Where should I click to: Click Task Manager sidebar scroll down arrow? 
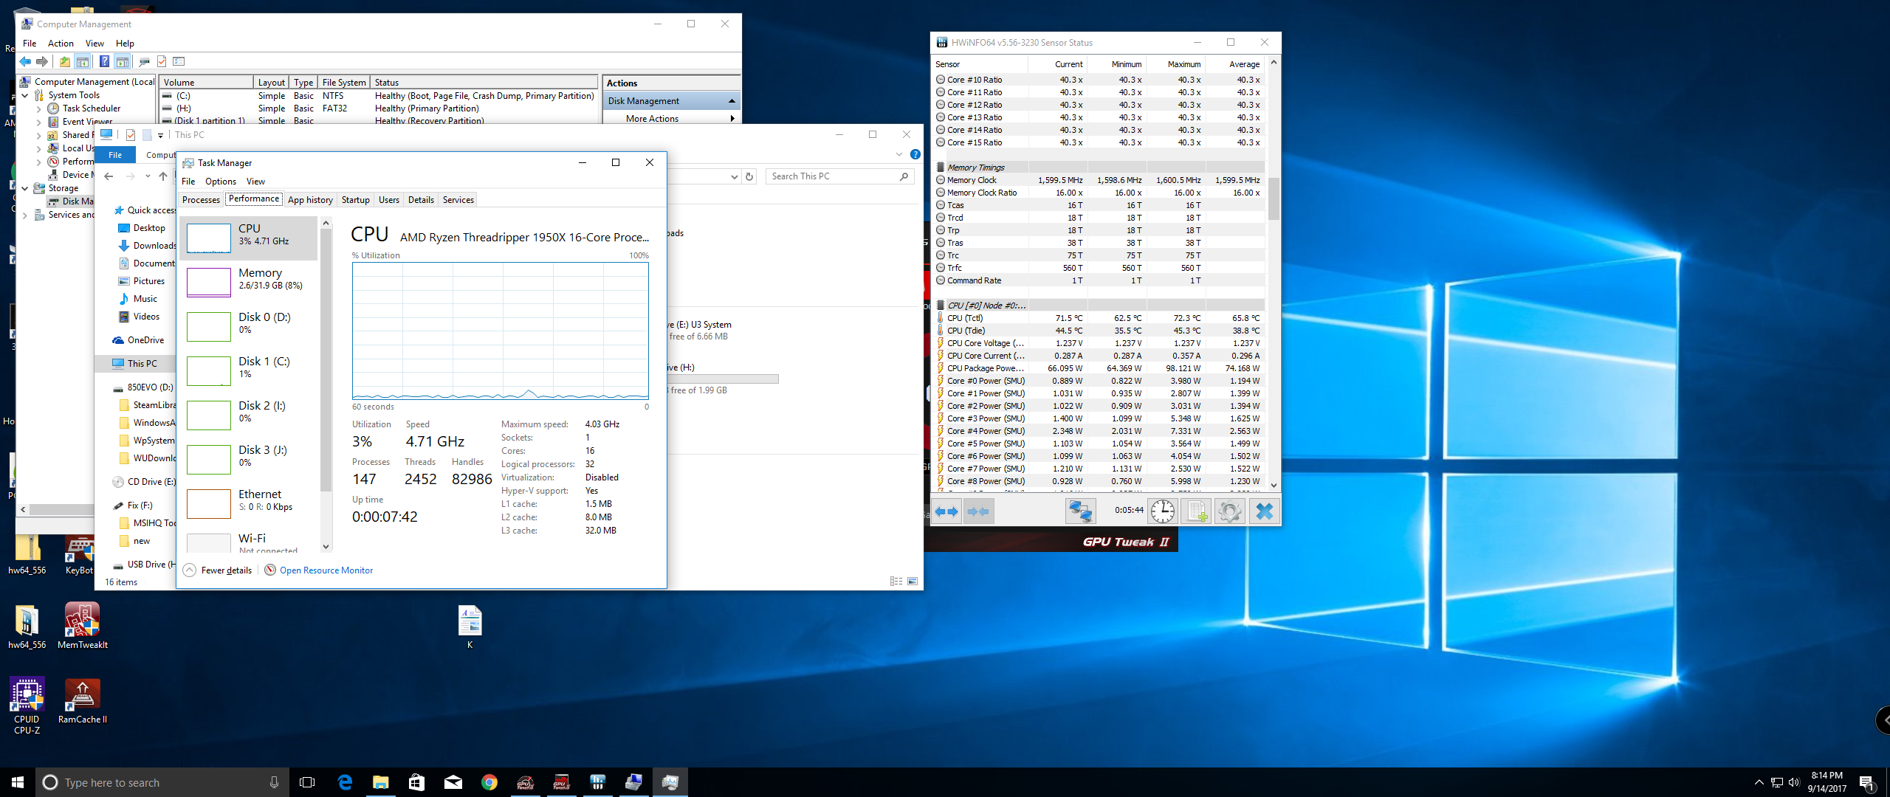pos(326,547)
